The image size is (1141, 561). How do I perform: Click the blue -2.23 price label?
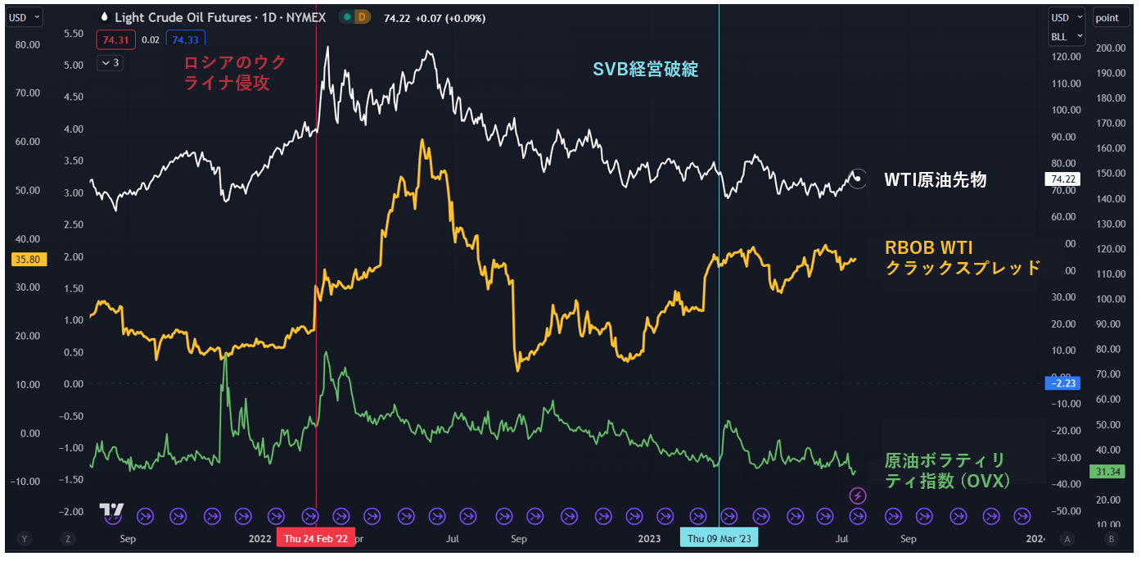click(1064, 382)
